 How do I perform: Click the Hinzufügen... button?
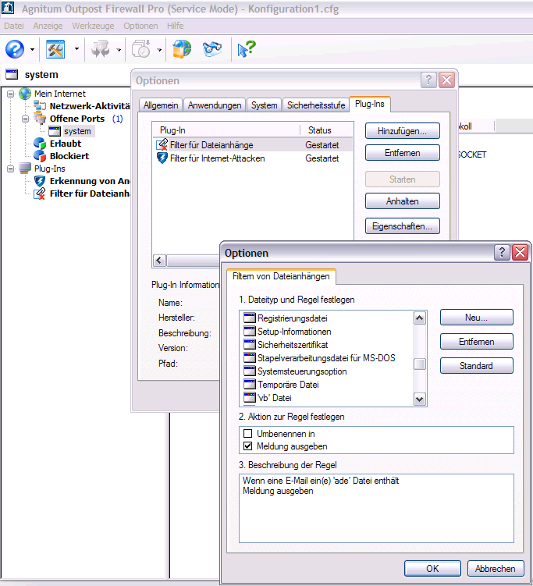coord(402,131)
